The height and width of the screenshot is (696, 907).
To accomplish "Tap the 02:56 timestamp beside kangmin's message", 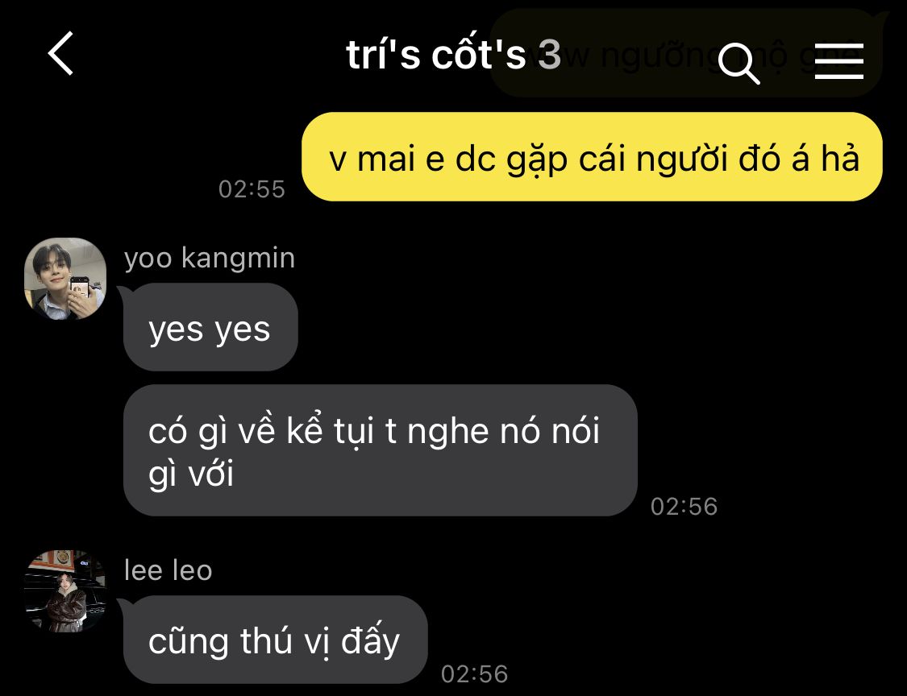I will point(684,507).
